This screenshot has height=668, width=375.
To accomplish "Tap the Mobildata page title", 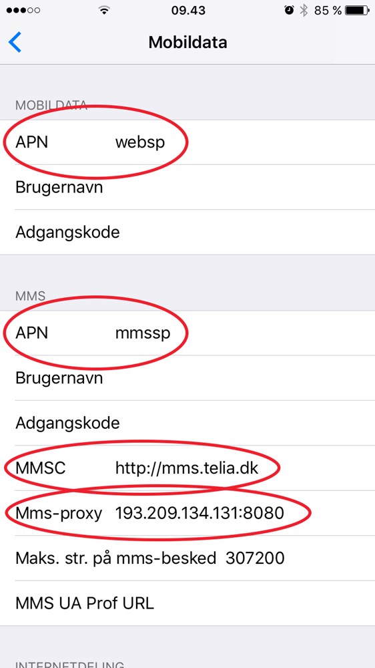I will 187,43.
